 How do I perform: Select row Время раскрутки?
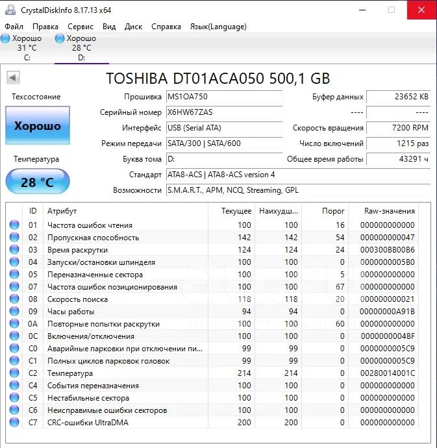point(212,250)
